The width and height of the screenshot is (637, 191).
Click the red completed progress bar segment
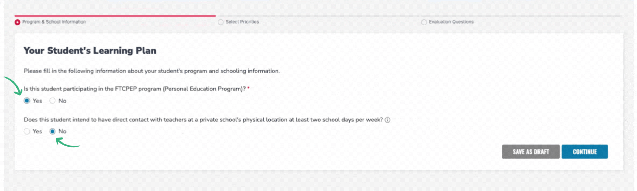click(x=115, y=16)
